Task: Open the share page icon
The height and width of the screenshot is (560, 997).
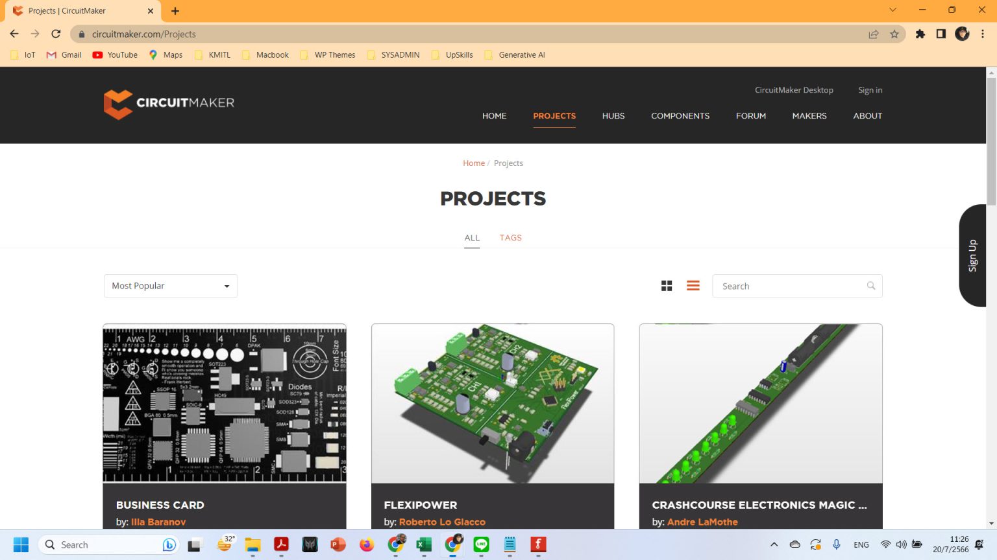Action: (874, 34)
